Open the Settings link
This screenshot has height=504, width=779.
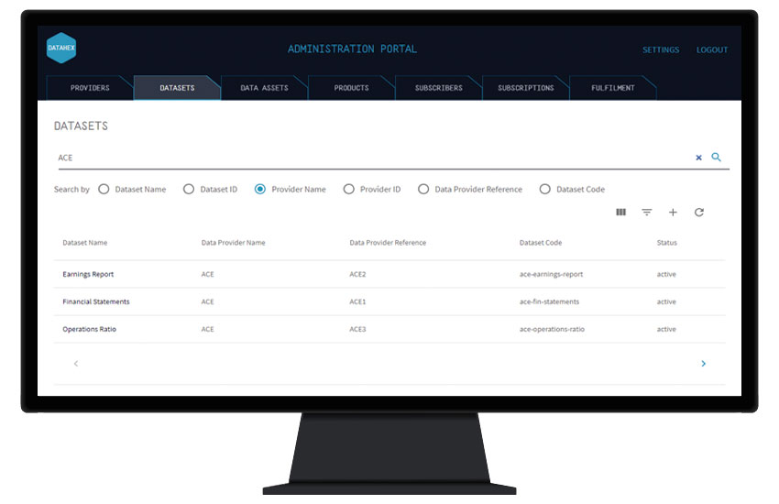pos(661,49)
